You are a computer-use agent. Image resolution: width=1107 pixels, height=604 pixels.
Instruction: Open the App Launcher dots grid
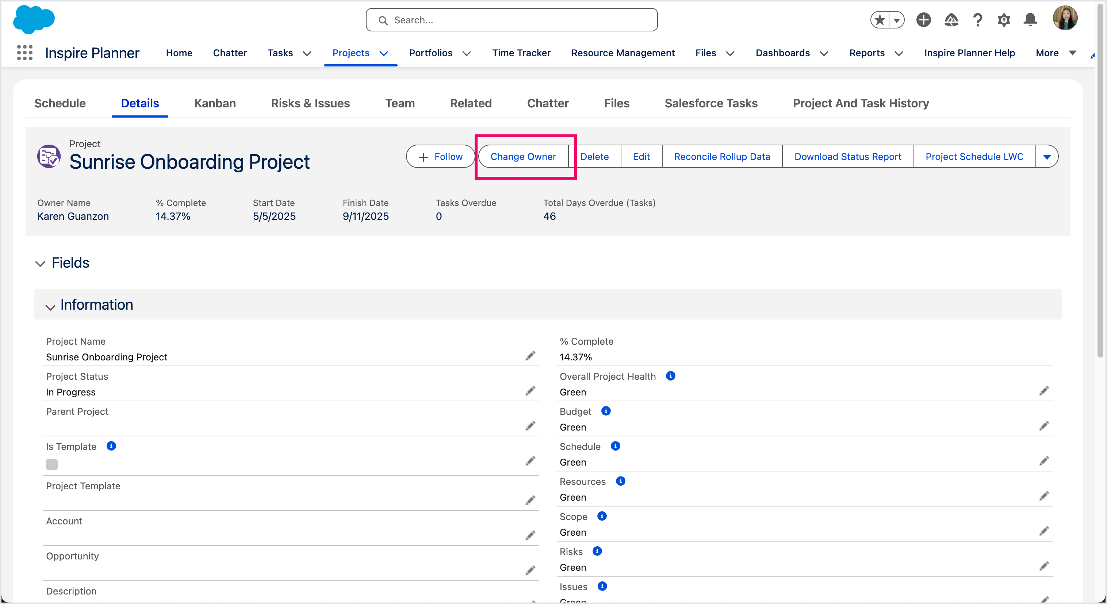coord(24,53)
